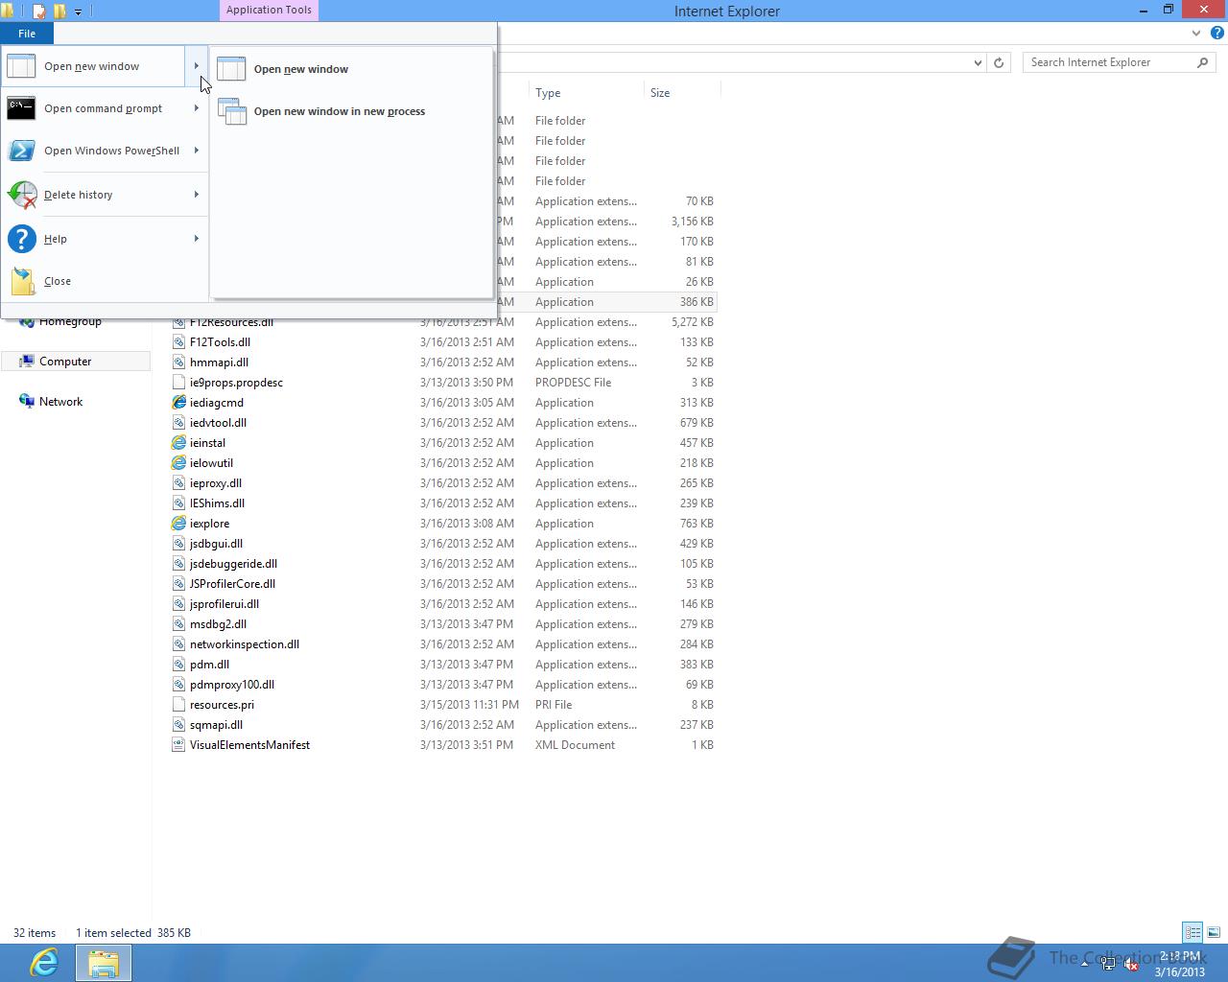1228x982 pixels.
Task: Open the Help menu entry
Action: (x=104, y=239)
